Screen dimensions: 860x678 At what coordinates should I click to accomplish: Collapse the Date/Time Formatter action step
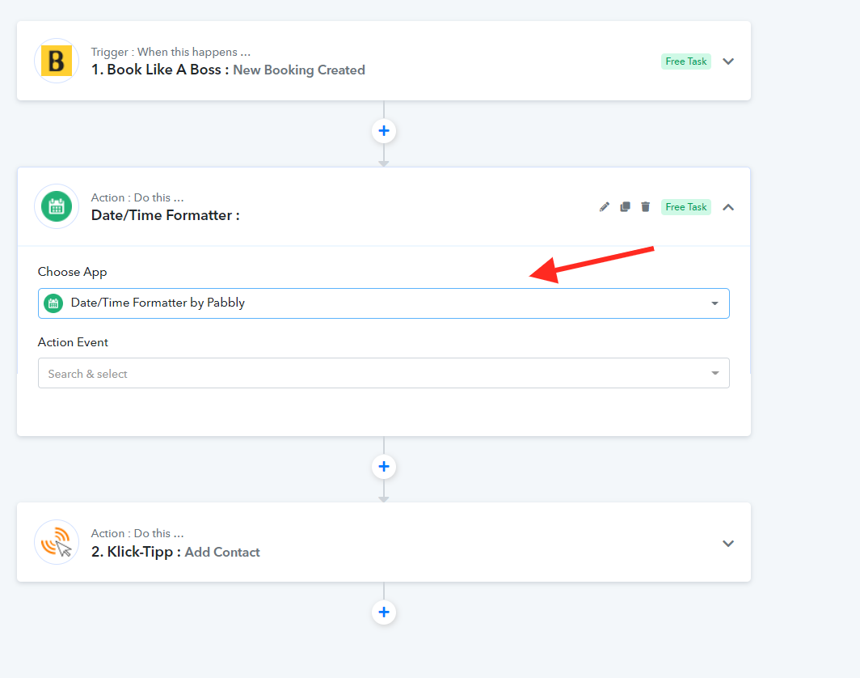[x=728, y=207]
